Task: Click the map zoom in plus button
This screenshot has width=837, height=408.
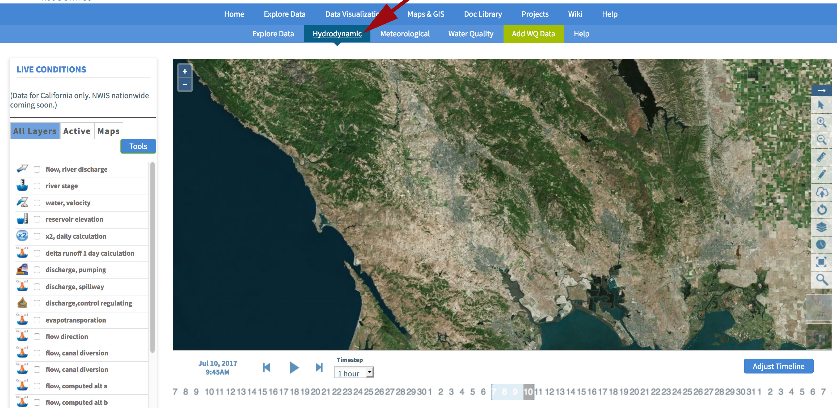Action: 185,71
